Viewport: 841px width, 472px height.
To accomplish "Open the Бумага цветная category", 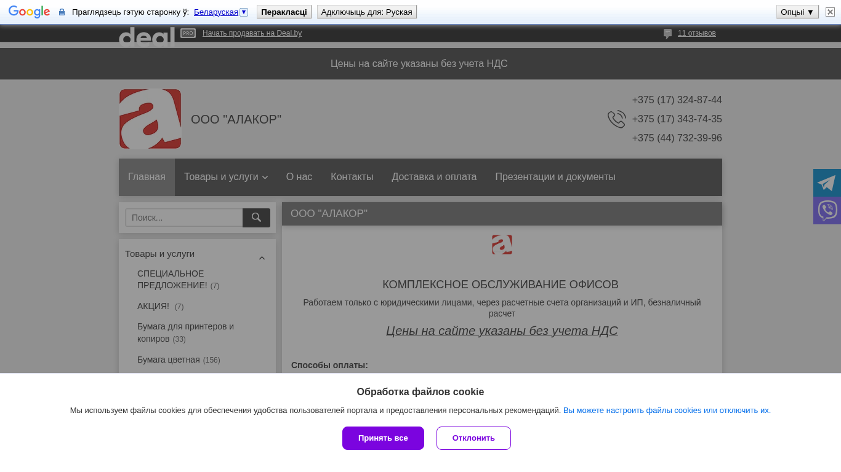I will pos(168,360).
